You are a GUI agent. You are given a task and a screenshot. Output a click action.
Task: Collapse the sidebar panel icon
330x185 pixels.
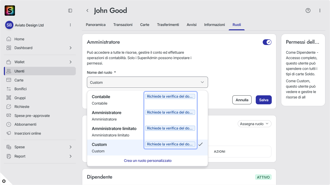click(x=70, y=11)
